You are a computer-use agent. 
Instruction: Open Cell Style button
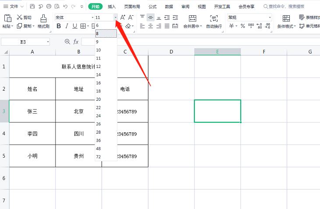309,26
